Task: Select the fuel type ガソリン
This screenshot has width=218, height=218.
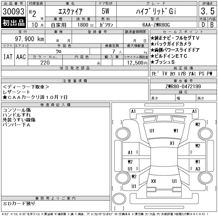Action: pos(106,25)
